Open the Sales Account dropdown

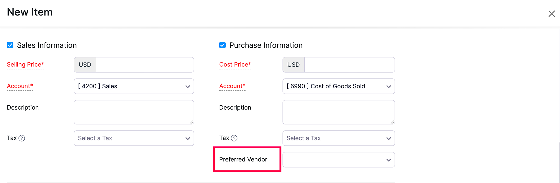pyautogui.click(x=134, y=86)
